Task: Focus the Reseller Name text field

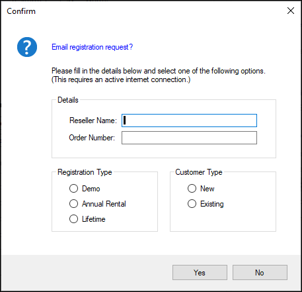Action: (189, 121)
